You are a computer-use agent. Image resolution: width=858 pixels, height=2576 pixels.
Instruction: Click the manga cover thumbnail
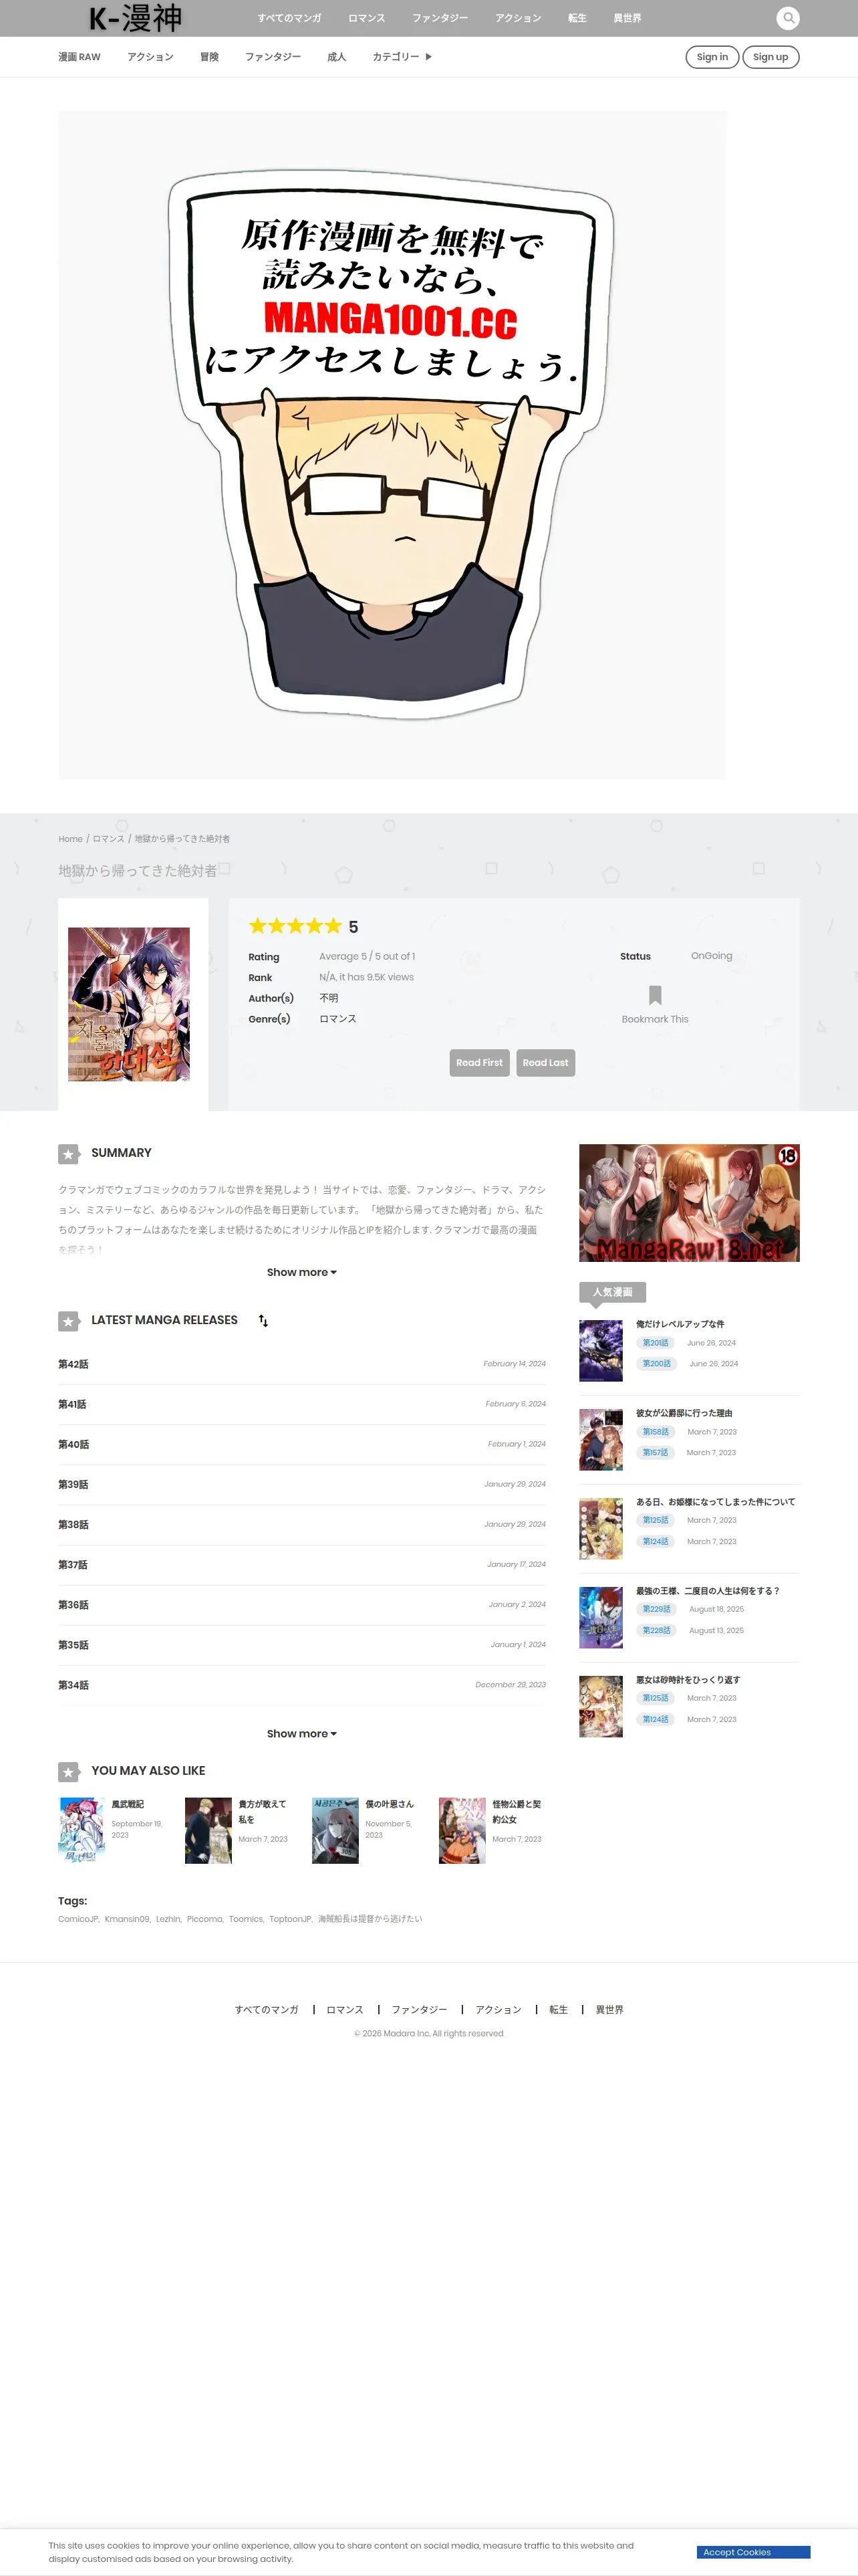point(129,1004)
